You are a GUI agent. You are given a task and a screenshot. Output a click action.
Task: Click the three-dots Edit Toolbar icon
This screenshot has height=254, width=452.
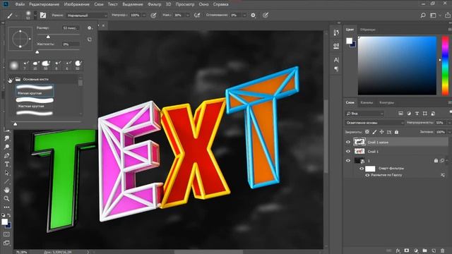coord(6,207)
